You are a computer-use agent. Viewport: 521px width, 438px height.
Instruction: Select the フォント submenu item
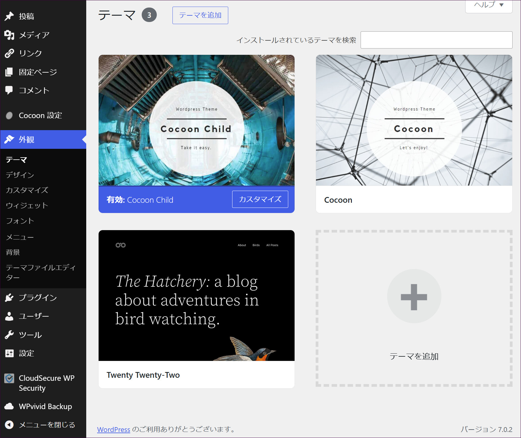[x=20, y=221]
